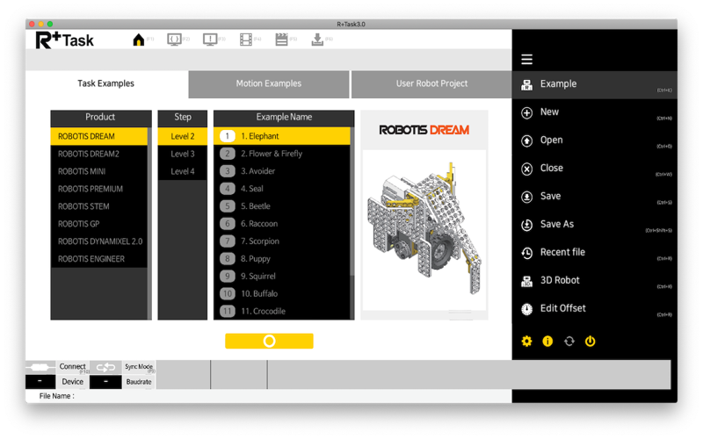Viewport: 703px width, 439px height.
Task: Open the Motion film strip icon (F4)
Action: (246, 40)
